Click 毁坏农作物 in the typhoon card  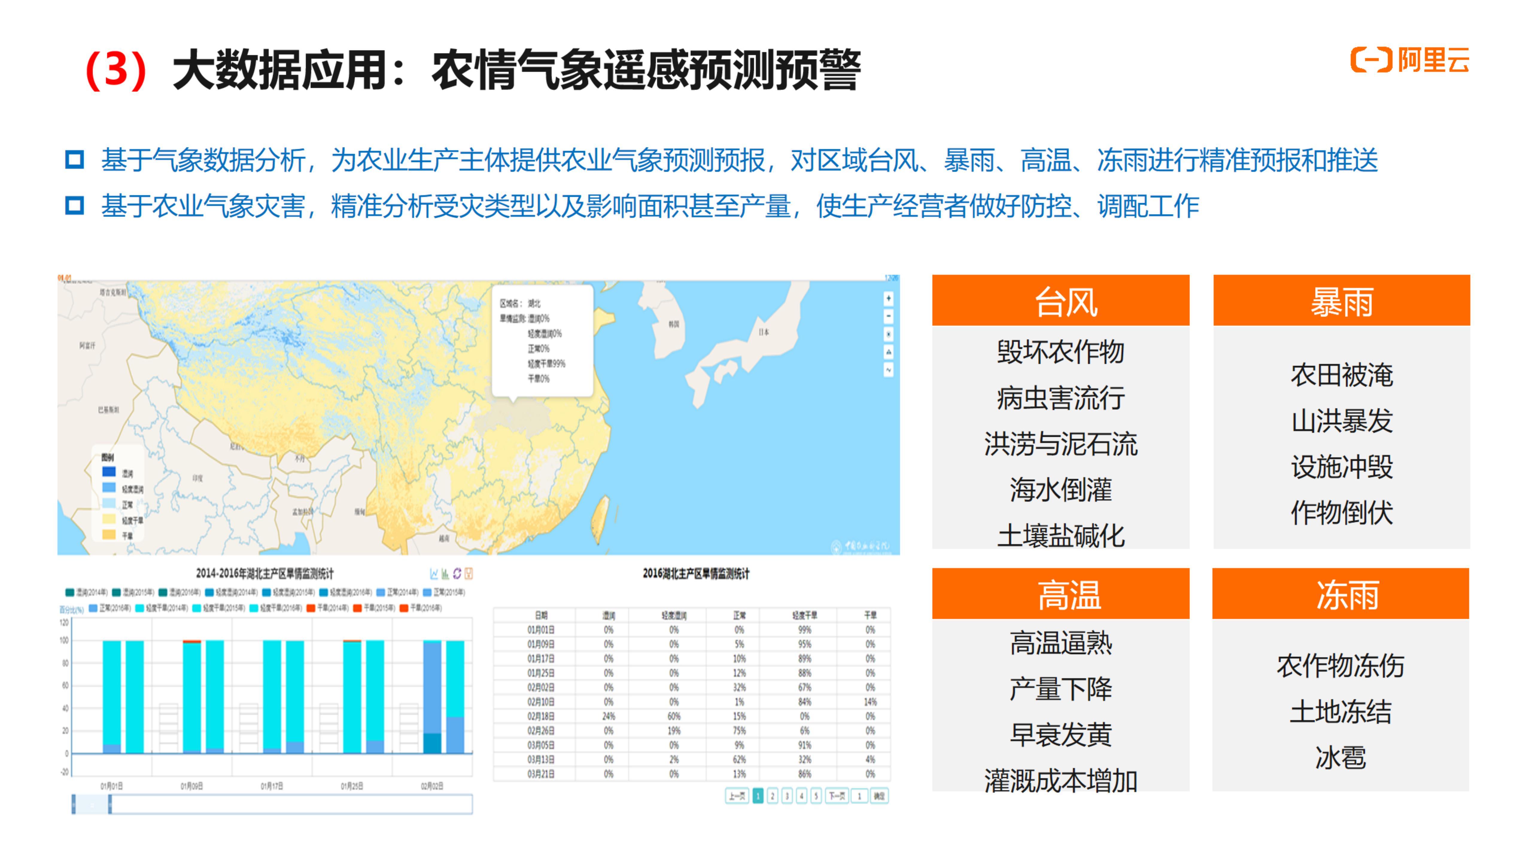pos(1061,352)
